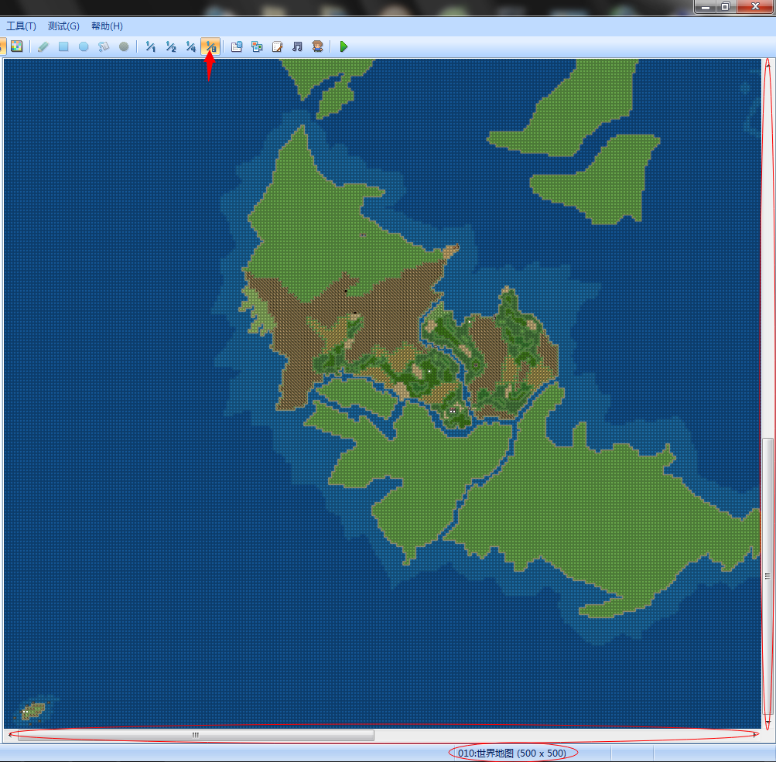Open the Resource Manager icon

(257, 46)
